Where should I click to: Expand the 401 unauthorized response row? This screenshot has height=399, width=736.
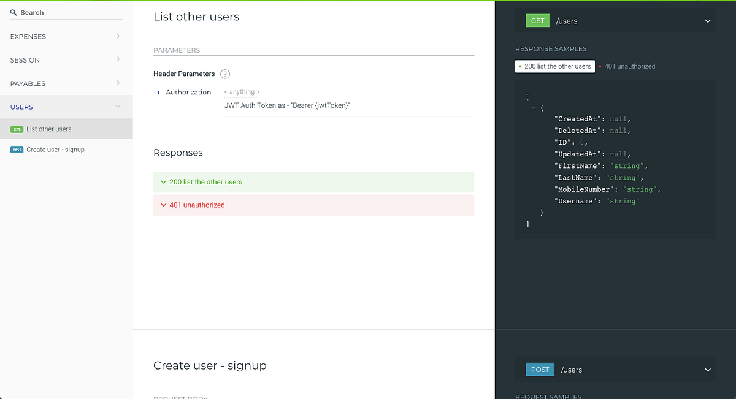pos(313,205)
